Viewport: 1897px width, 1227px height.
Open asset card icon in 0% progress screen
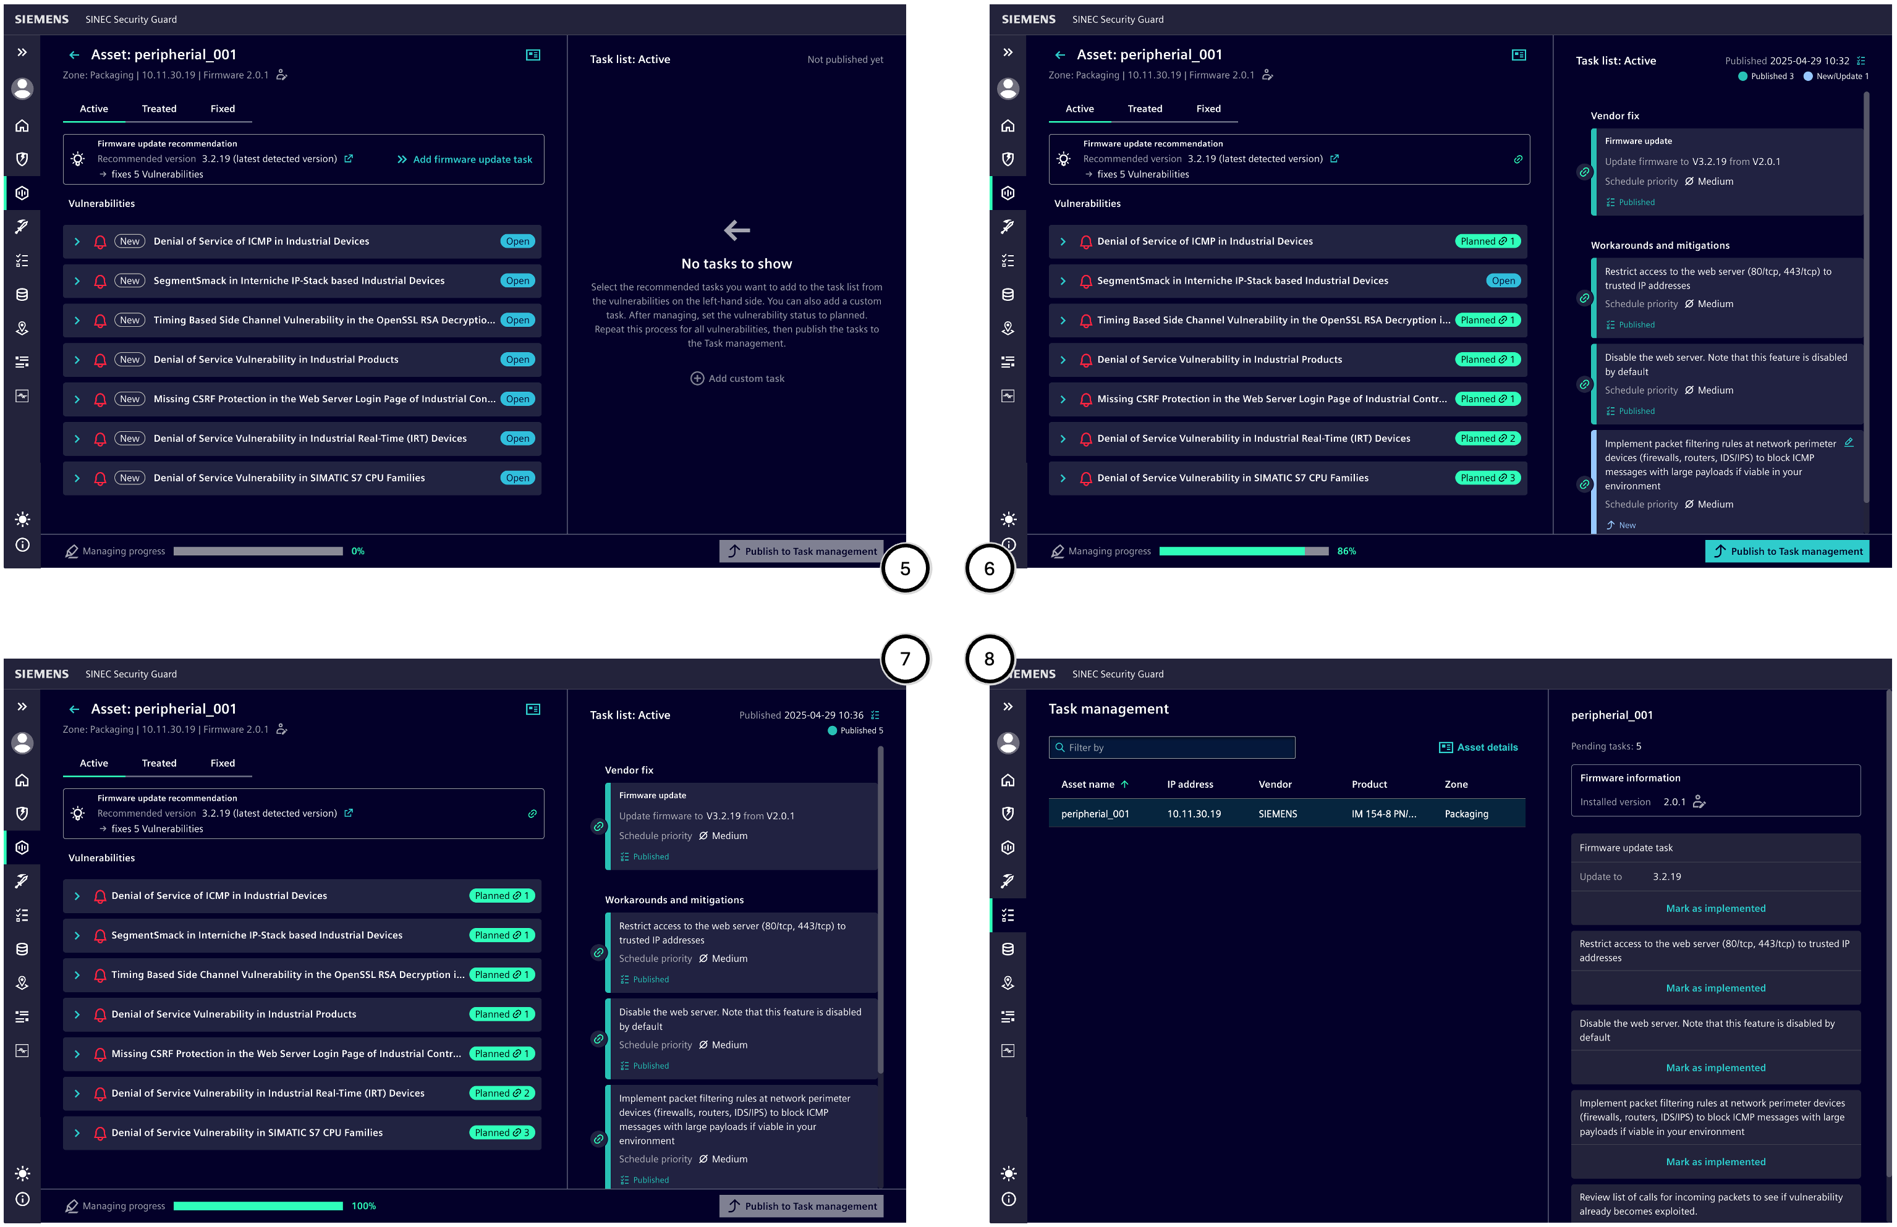[x=533, y=55]
